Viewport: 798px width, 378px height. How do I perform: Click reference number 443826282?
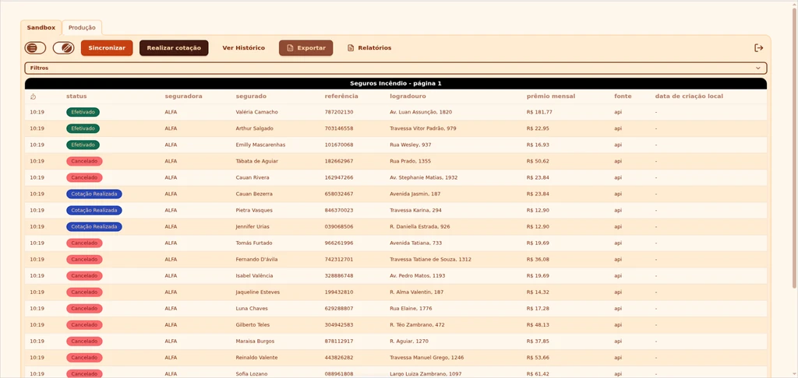pos(339,357)
